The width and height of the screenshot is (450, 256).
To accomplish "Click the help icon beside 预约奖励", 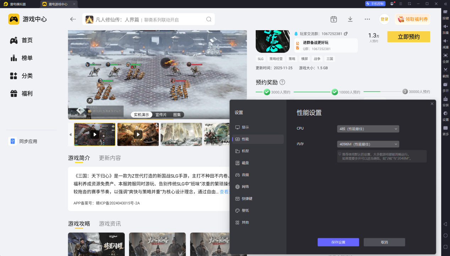I will (282, 82).
